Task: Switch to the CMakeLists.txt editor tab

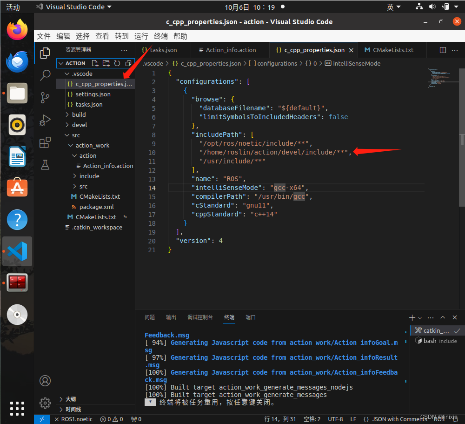Action: (392, 50)
